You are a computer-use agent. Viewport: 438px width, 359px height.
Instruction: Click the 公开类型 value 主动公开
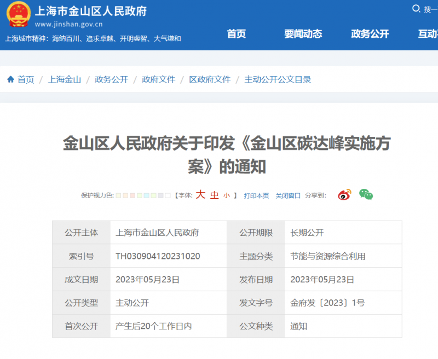tap(132, 303)
